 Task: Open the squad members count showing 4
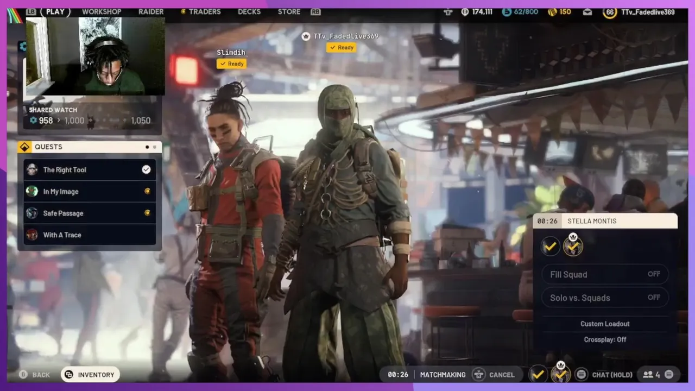[x=652, y=374]
